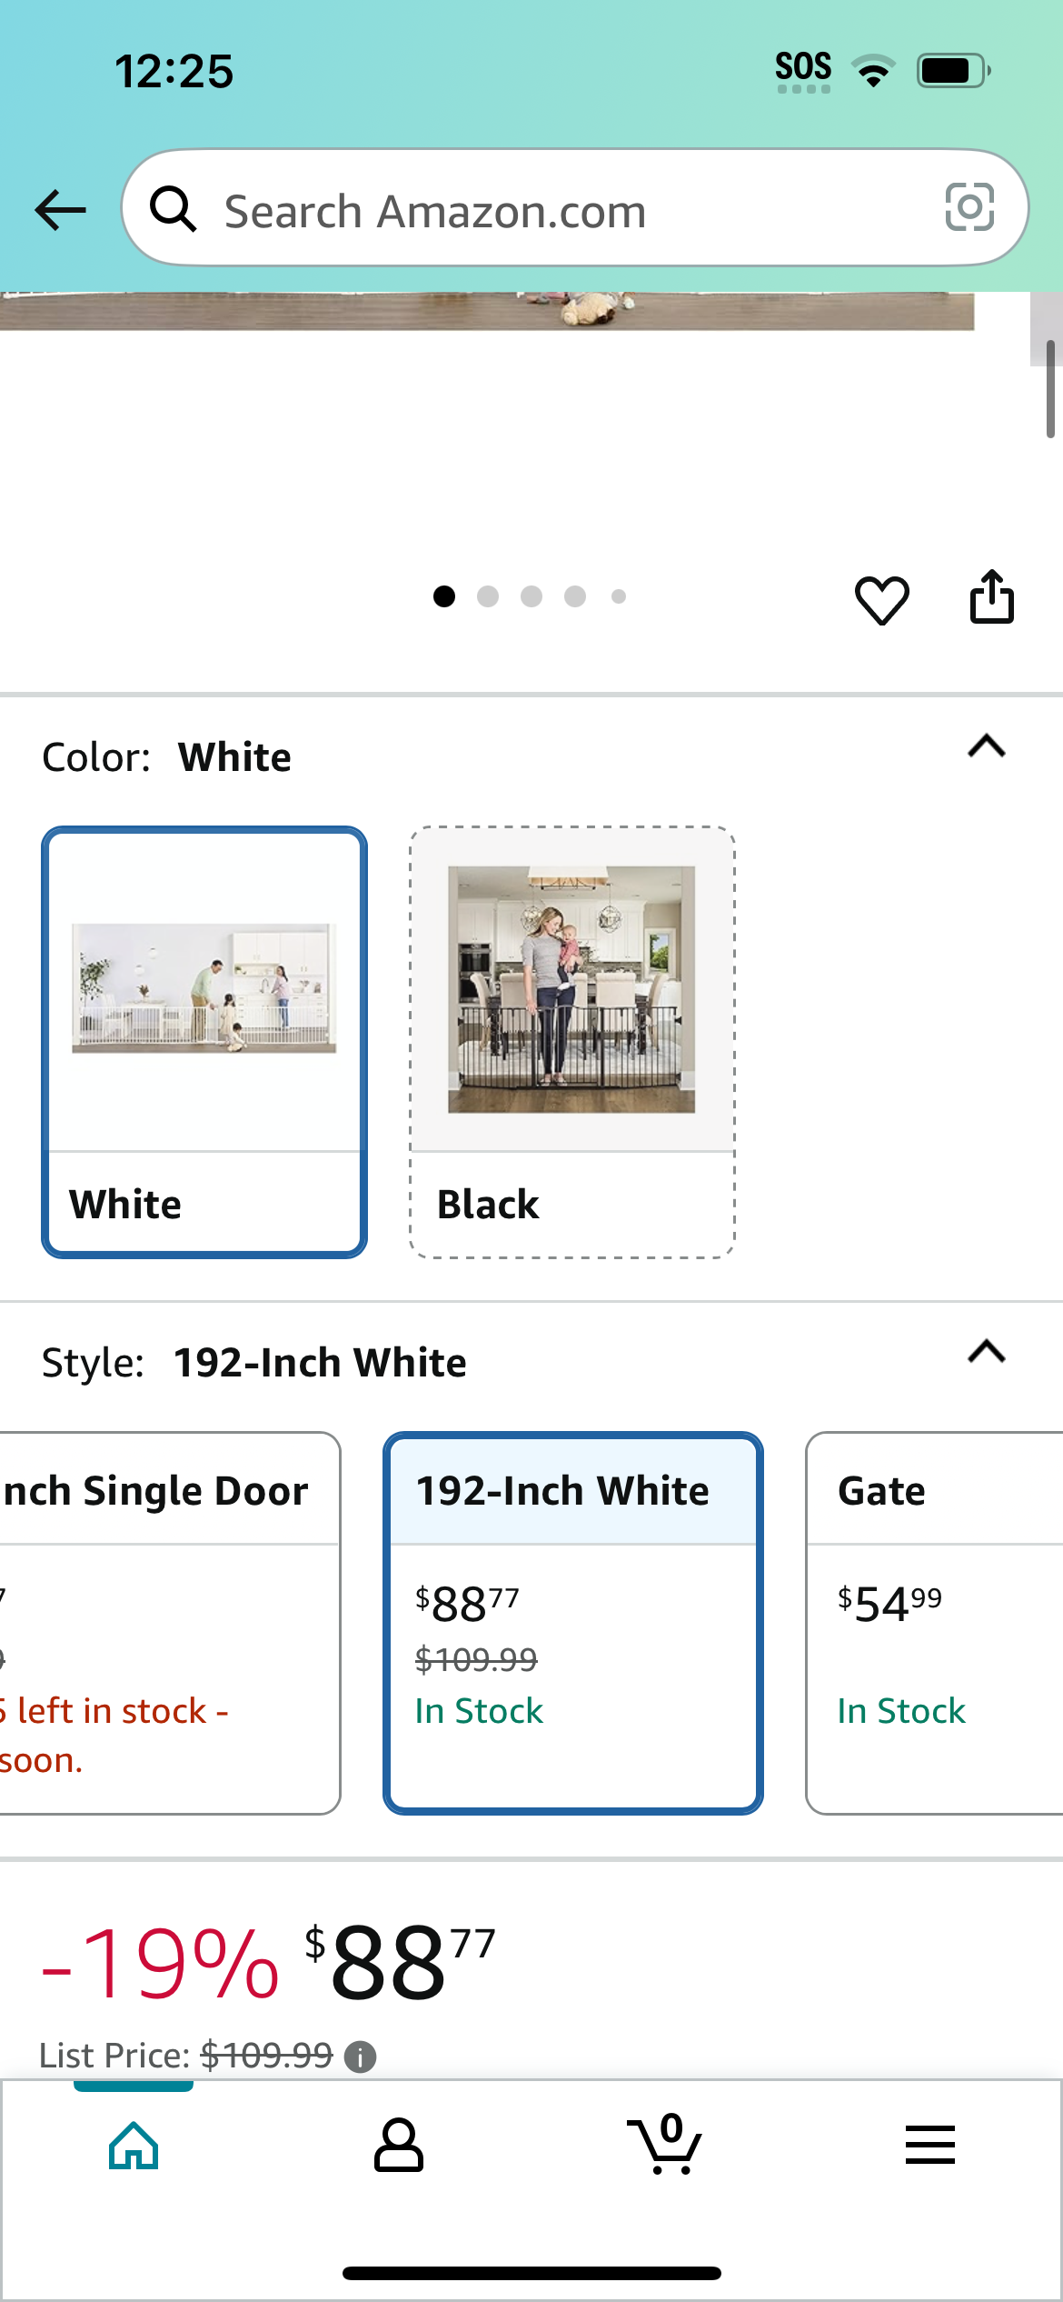The height and width of the screenshot is (2302, 1063).
Task: Select the Single Door style option
Action: tap(170, 1623)
